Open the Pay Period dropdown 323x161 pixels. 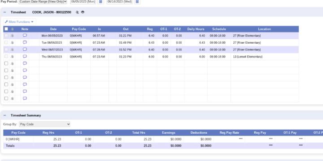tap(43, 2)
